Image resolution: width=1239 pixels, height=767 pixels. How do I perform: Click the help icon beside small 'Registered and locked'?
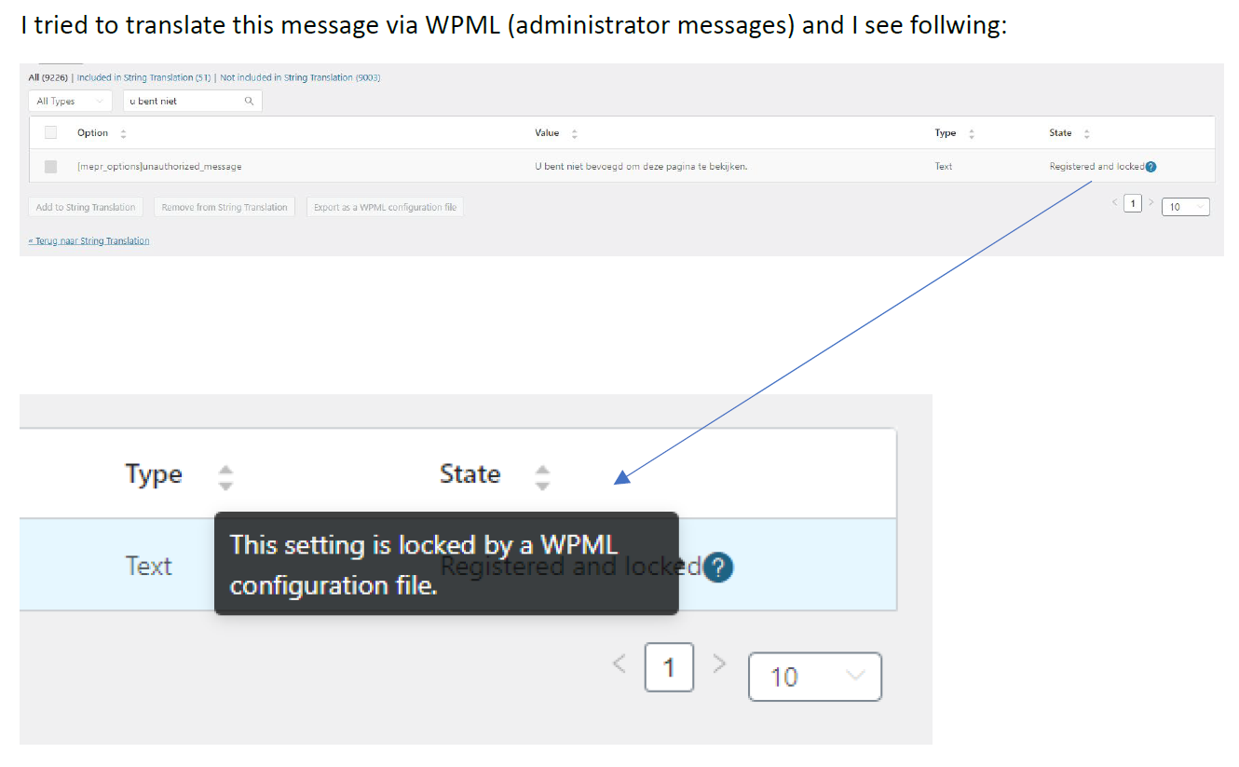coord(1151,167)
